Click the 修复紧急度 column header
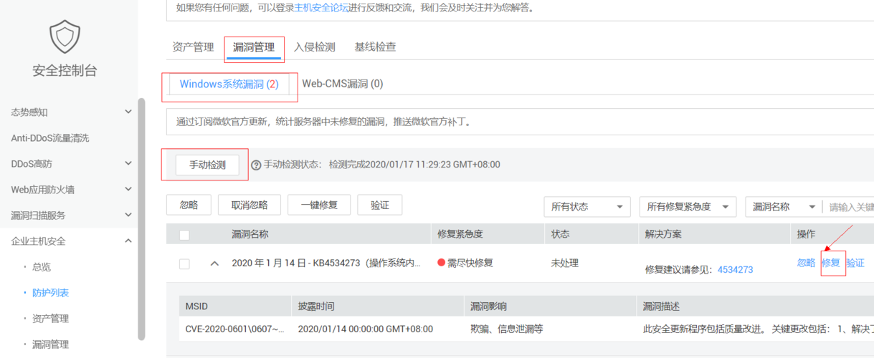The height and width of the screenshot is (358, 874). pyautogui.click(x=460, y=234)
